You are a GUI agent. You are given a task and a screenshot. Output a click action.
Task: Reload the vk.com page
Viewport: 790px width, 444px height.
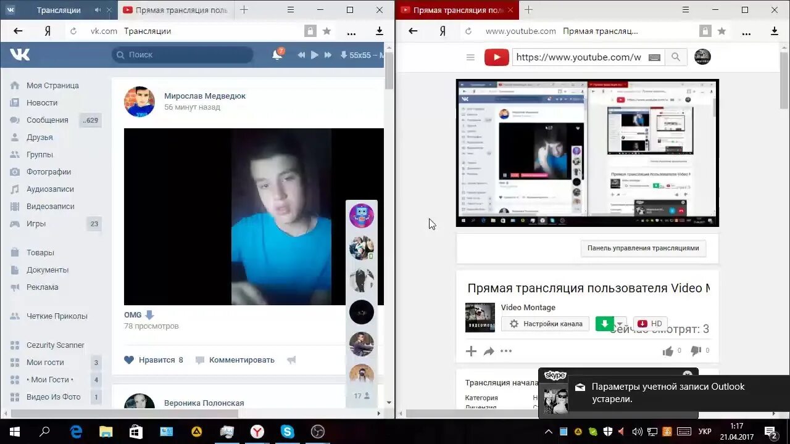point(73,31)
